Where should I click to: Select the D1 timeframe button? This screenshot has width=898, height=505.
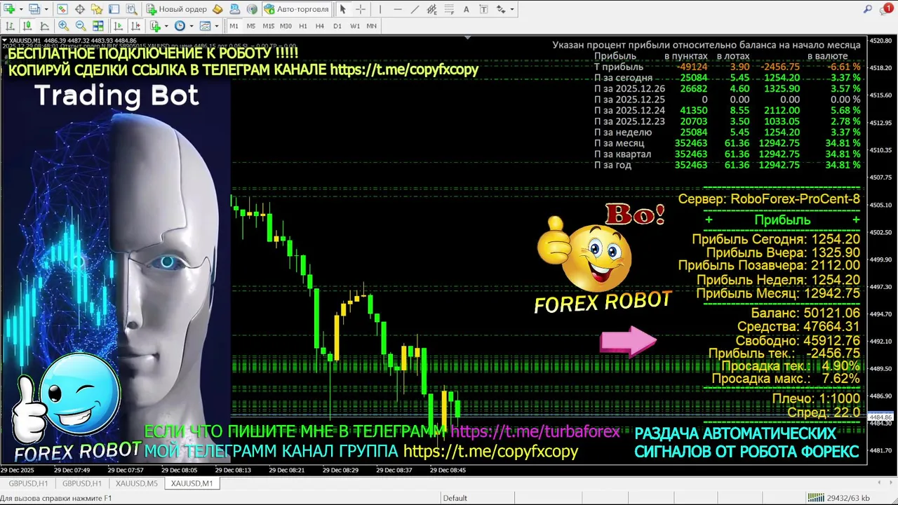click(337, 26)
